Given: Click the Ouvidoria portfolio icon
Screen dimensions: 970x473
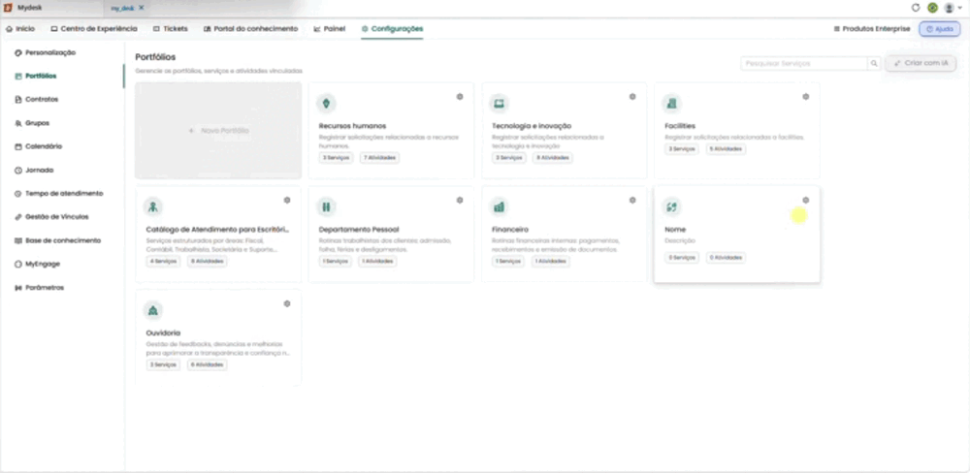Looking at the screenshot, I should (x=153, y=310).
